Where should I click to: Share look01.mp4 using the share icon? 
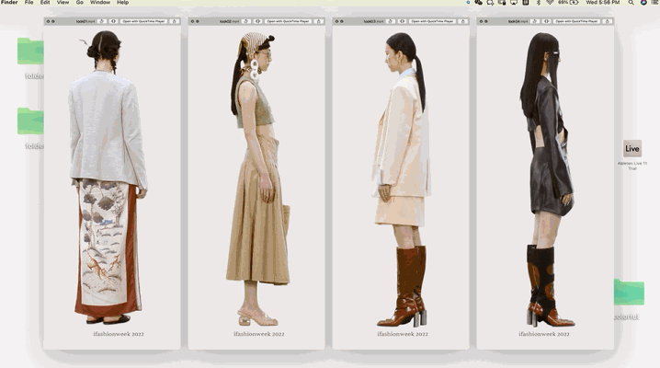(175, 21)
